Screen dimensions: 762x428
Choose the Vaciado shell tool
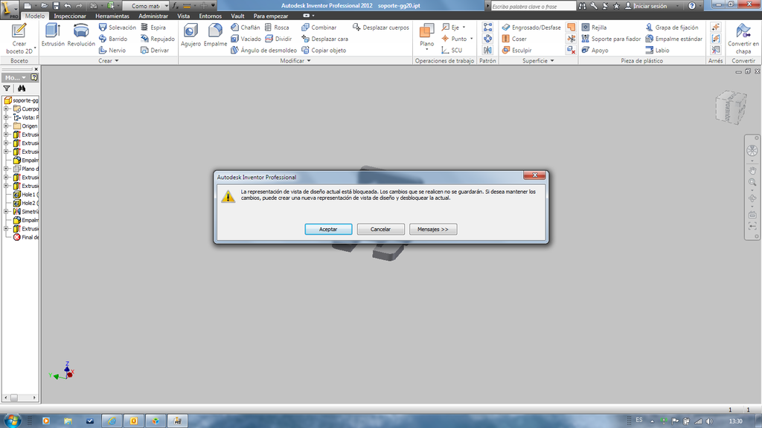tap(246, 39)
